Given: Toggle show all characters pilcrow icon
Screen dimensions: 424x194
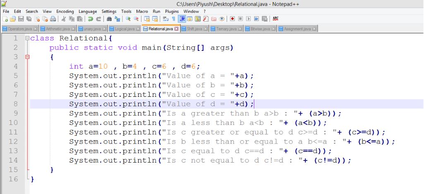Looking at the screenshot, I should coord(174,19).
